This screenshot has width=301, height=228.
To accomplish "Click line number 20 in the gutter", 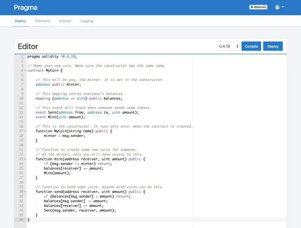I will (21, 145).
